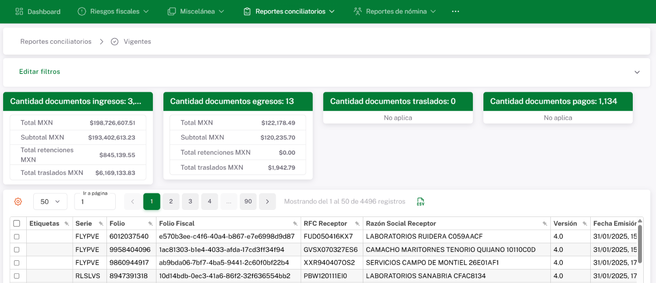Click the orange table settings gear icon
This screenshot has width=656, height=283.
(x=18, y=202)
